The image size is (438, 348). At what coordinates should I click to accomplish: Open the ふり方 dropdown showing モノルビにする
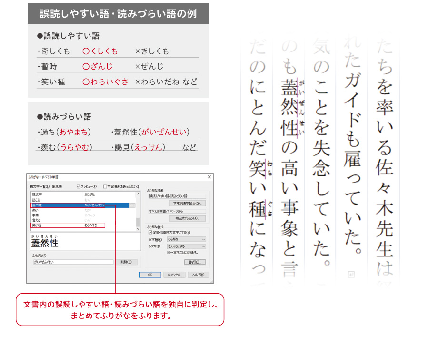[187, 246]
